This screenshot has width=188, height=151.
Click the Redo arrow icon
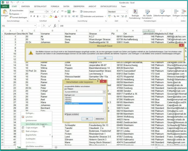pos(18,2)
